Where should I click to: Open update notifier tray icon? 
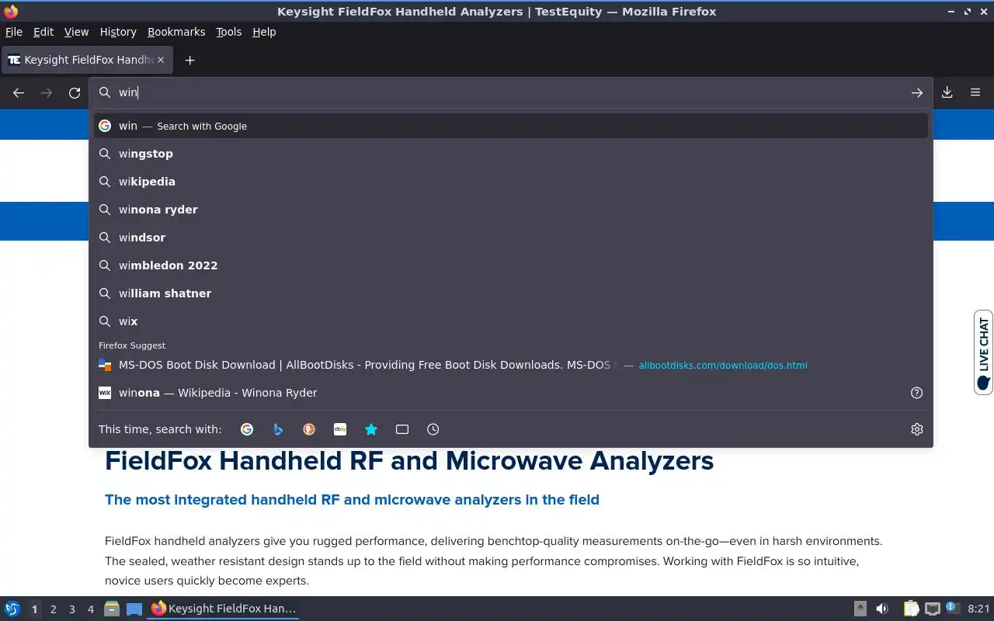[953, 609]
